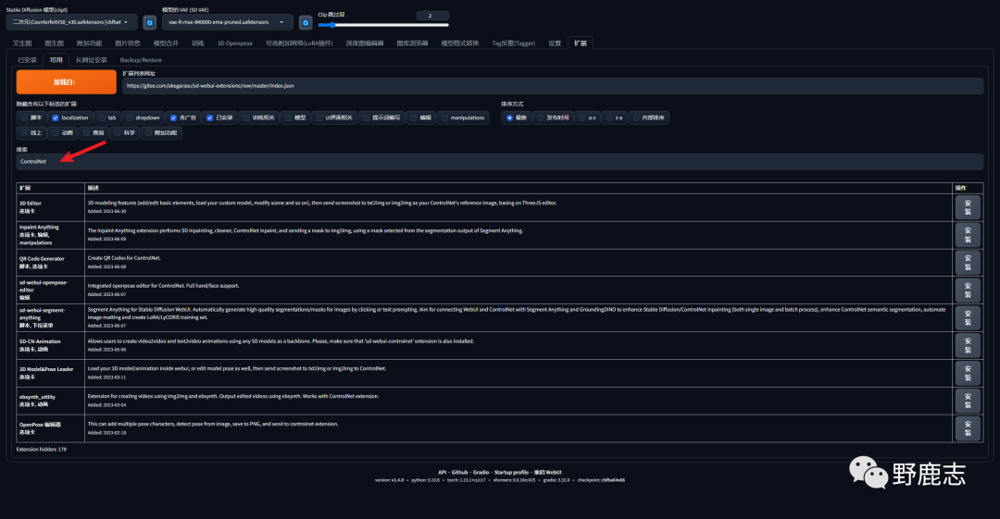This screenshot has height=519, width=1000.
Task: Click the orange 加载自 button
Action: point(67,82)
